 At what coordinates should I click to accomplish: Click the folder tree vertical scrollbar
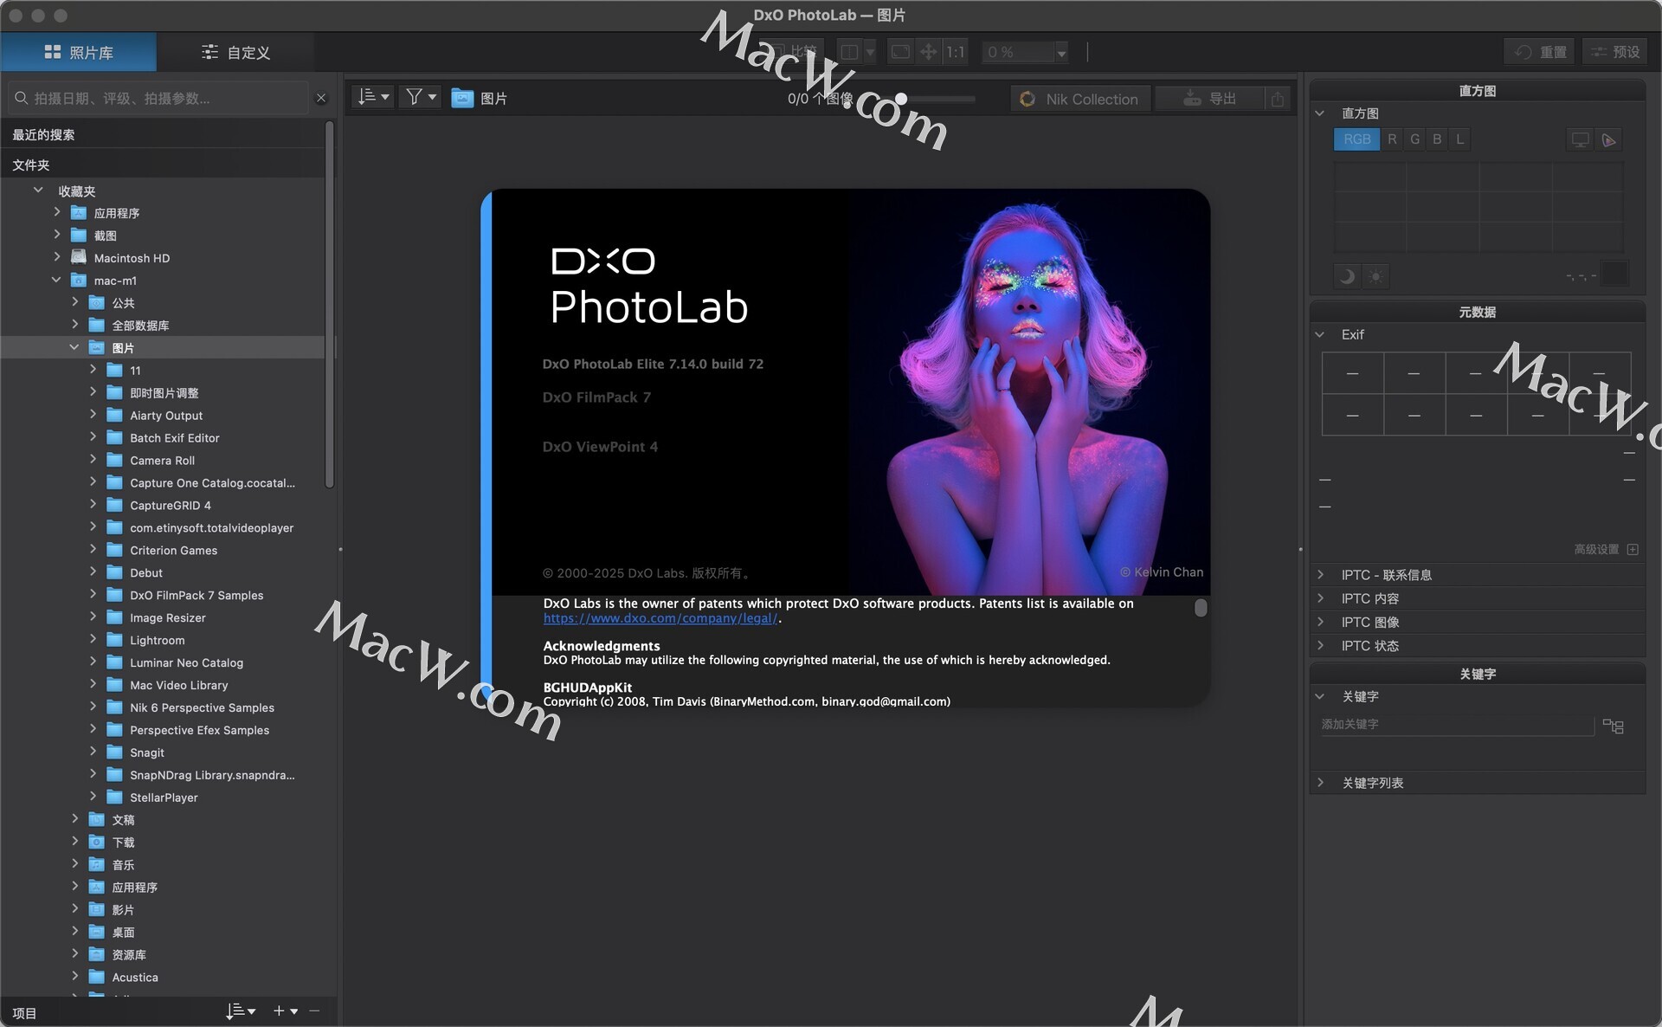coord(329,305)
